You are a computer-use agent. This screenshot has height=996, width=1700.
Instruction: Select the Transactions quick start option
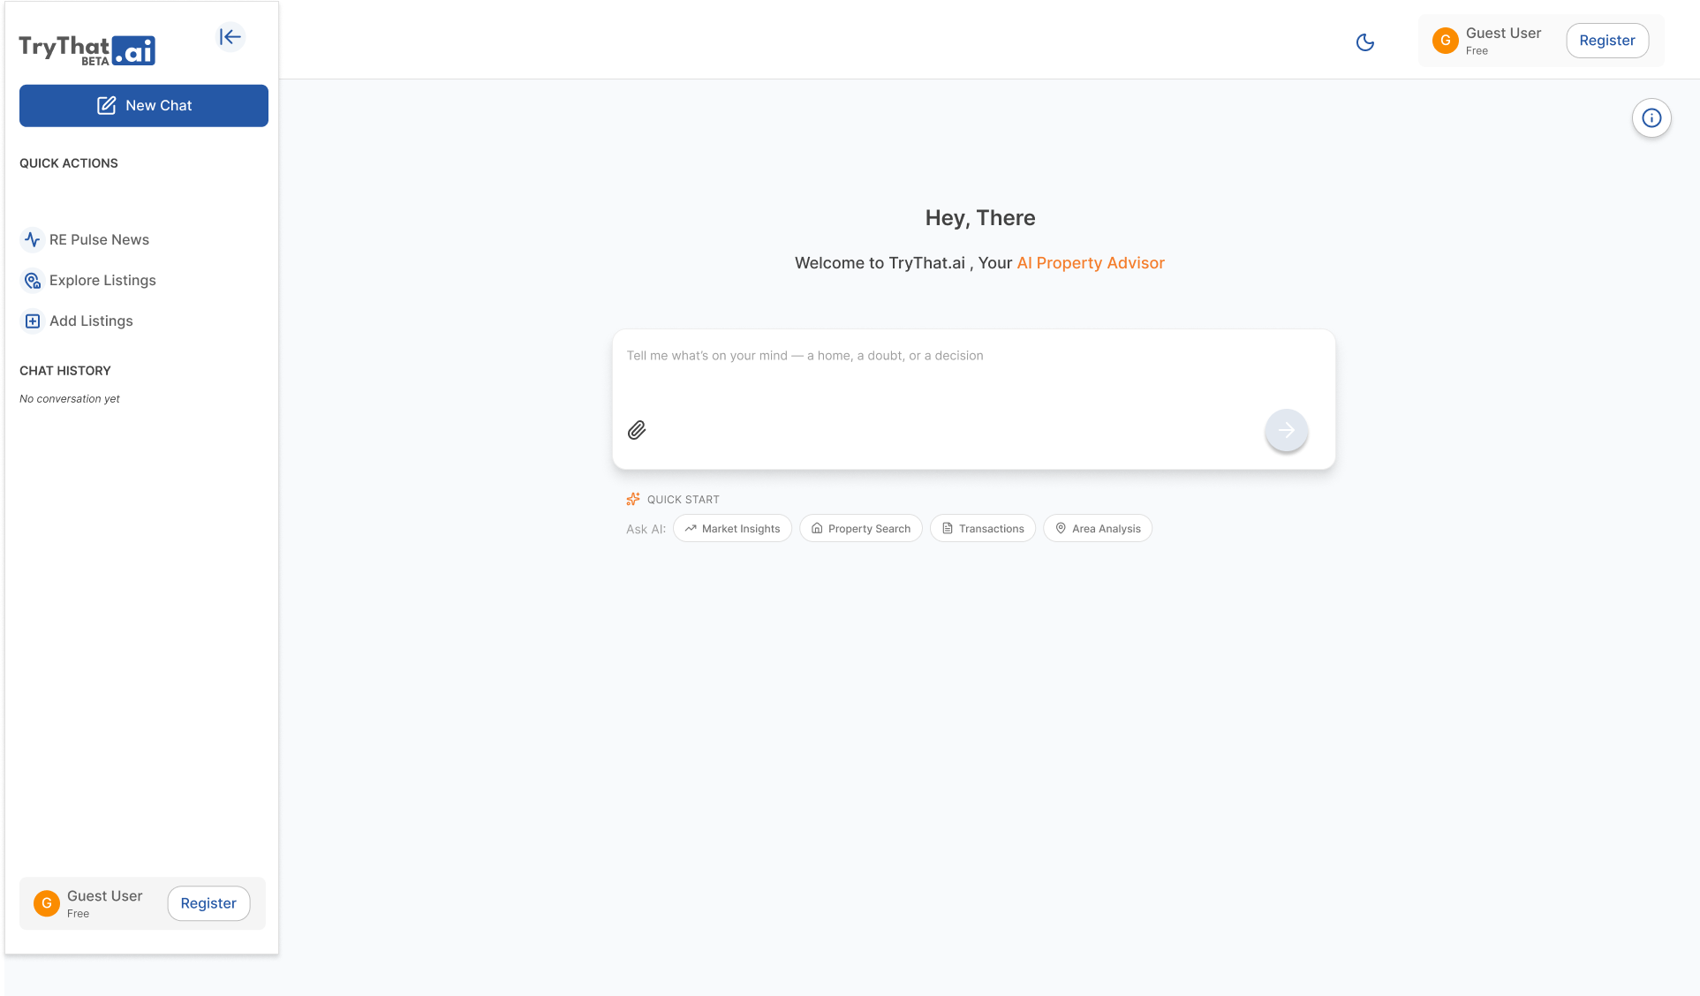982,528
